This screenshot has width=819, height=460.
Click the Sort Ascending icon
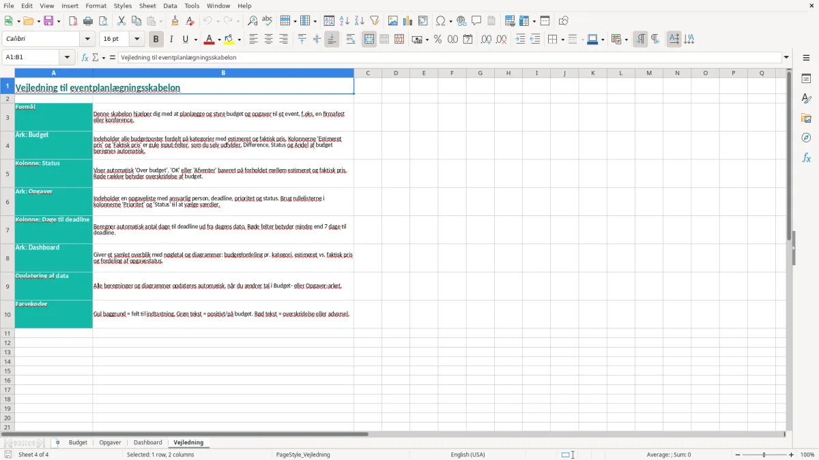(345, 21)
